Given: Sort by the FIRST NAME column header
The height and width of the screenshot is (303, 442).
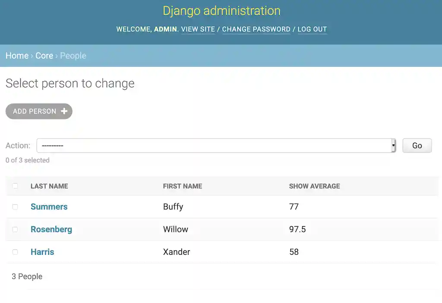Looking at the screenshot, I should (x=182, y=186).
